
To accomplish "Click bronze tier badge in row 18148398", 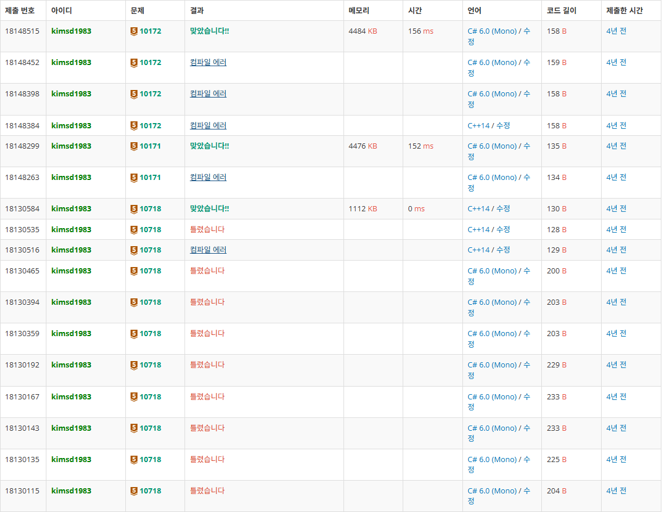I will (134, 94).
